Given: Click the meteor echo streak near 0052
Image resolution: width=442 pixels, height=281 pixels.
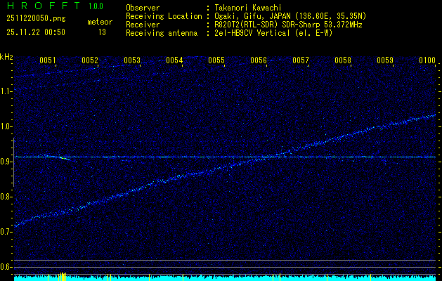Looking at the screenshot, I should coord(63,158).
